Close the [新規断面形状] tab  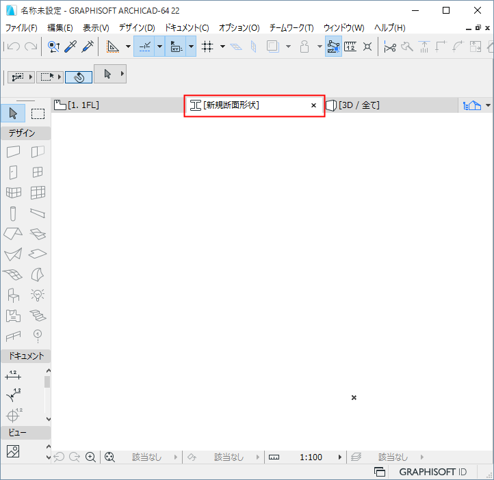(x=313, y=105)
